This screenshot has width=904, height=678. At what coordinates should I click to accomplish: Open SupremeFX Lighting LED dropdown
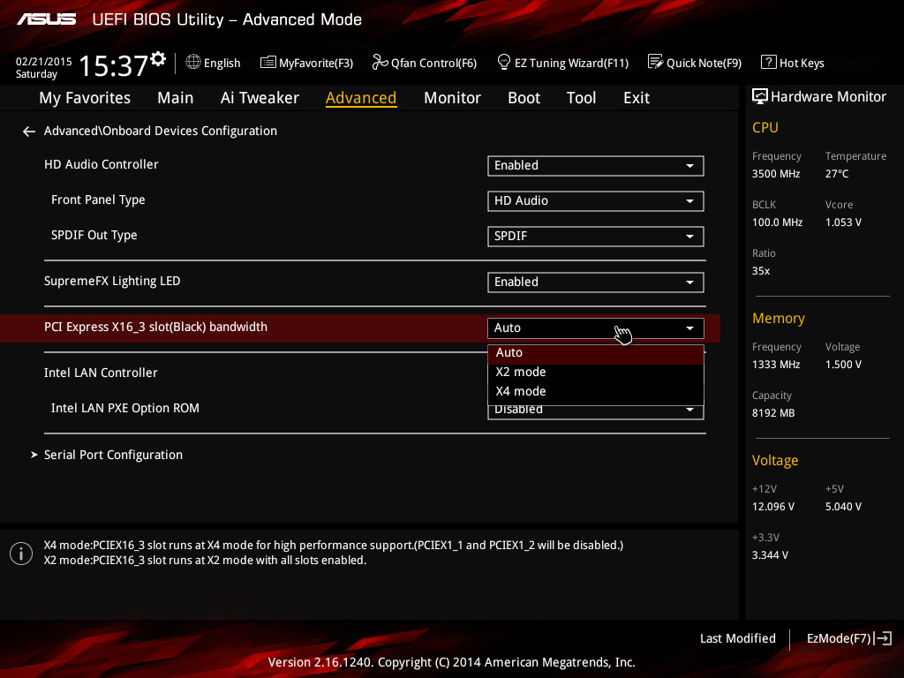click(596, 282)
